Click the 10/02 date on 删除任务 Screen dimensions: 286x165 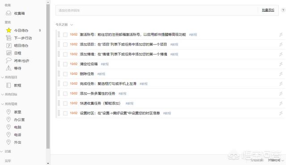74,74
